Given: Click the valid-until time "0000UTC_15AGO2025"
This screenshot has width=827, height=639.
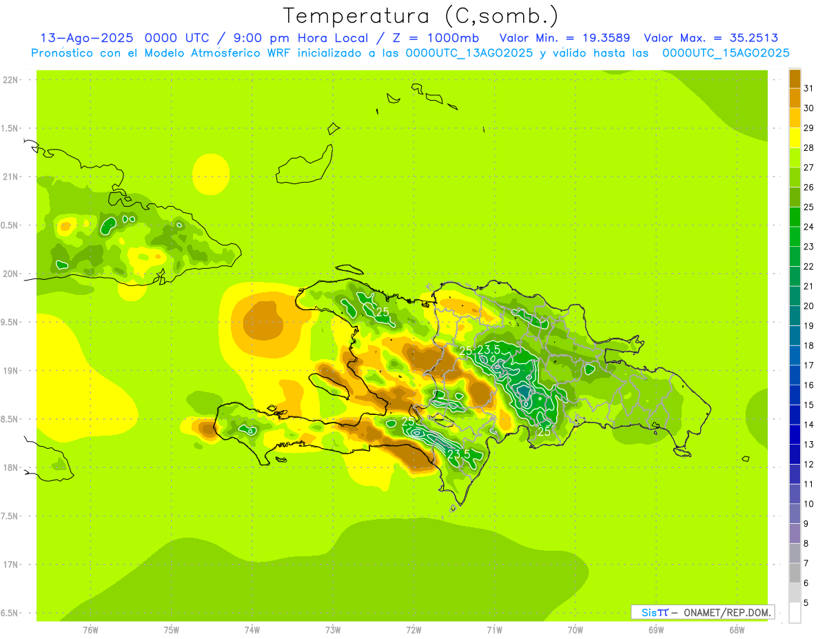Looking at the screenshot, I should tap(726, 53).
